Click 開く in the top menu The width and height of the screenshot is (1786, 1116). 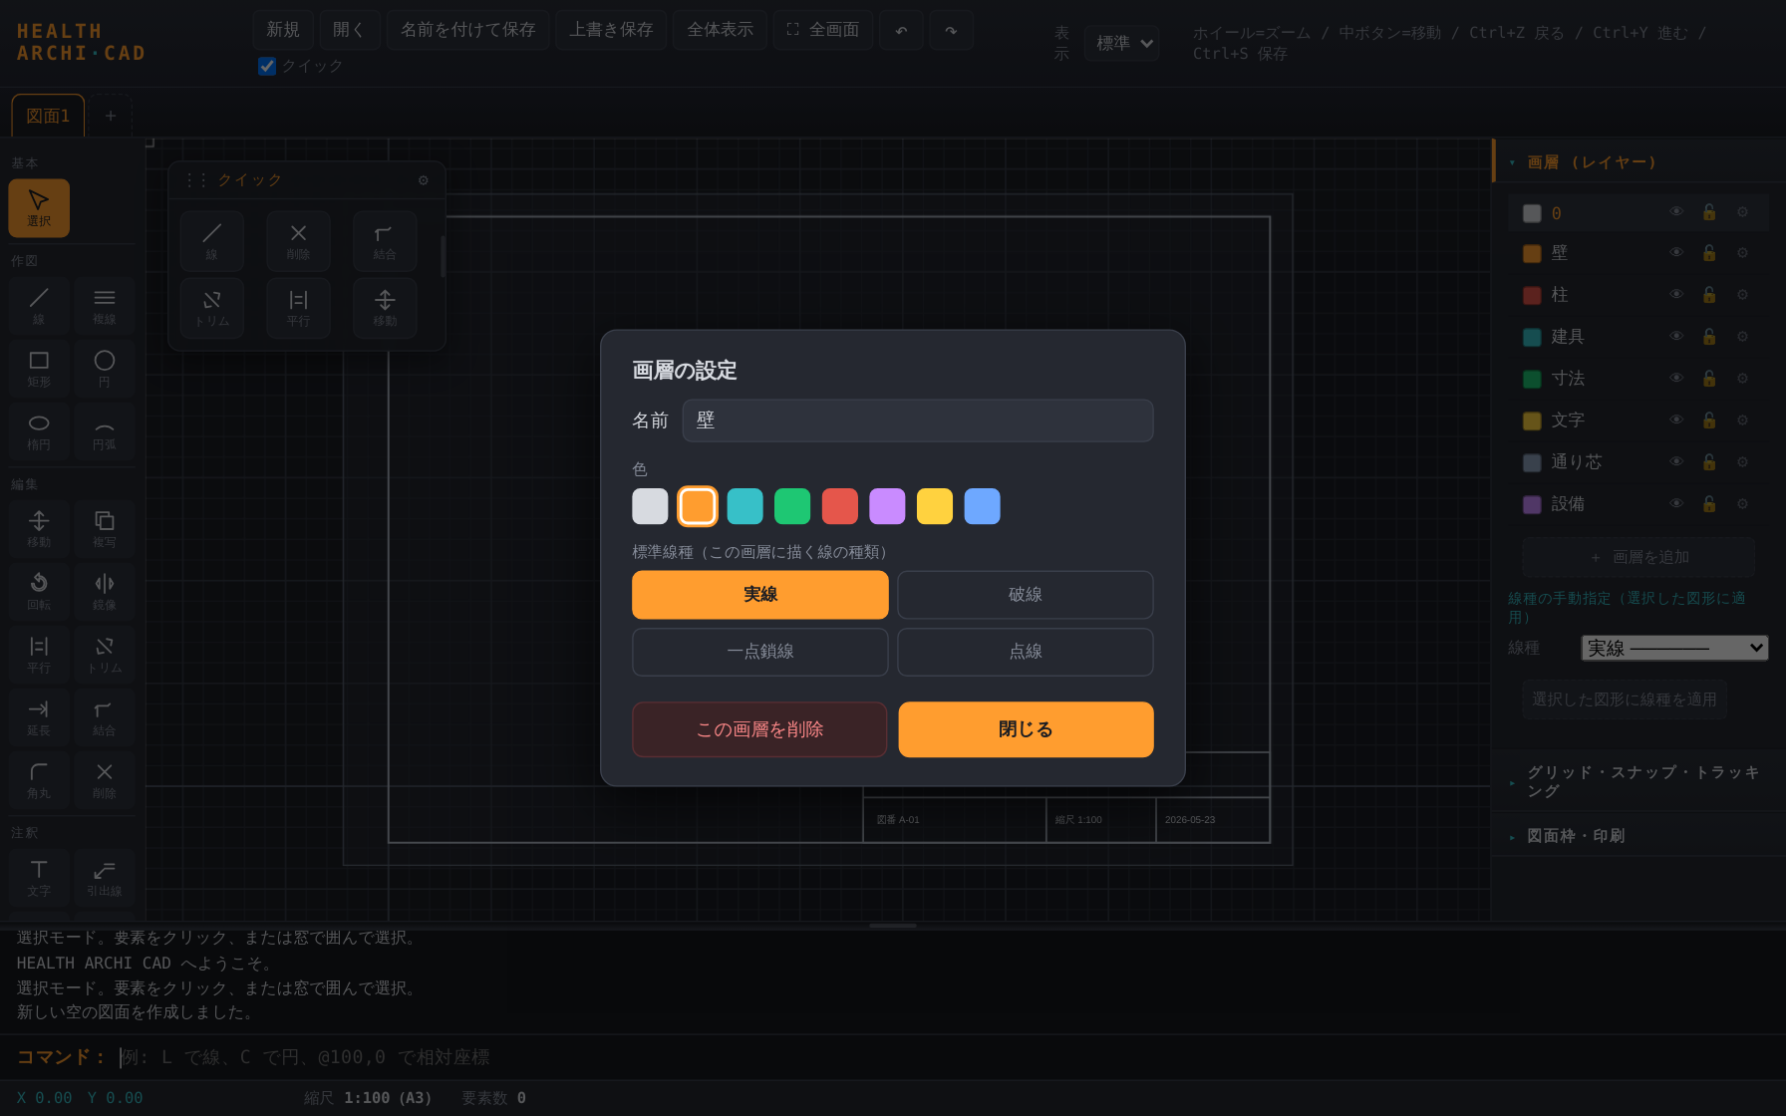click(x=349, y=30)
